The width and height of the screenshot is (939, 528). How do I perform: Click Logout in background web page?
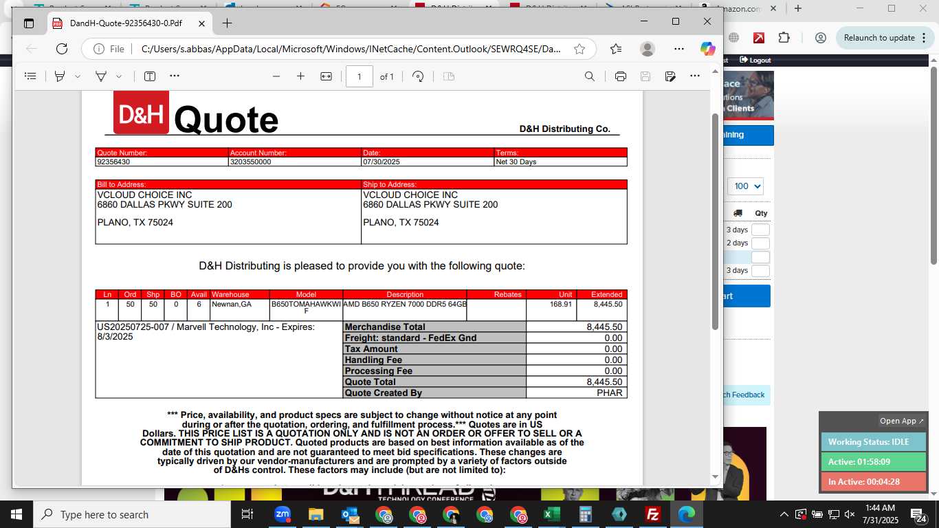pyautogui.click(x=755, y=60)
